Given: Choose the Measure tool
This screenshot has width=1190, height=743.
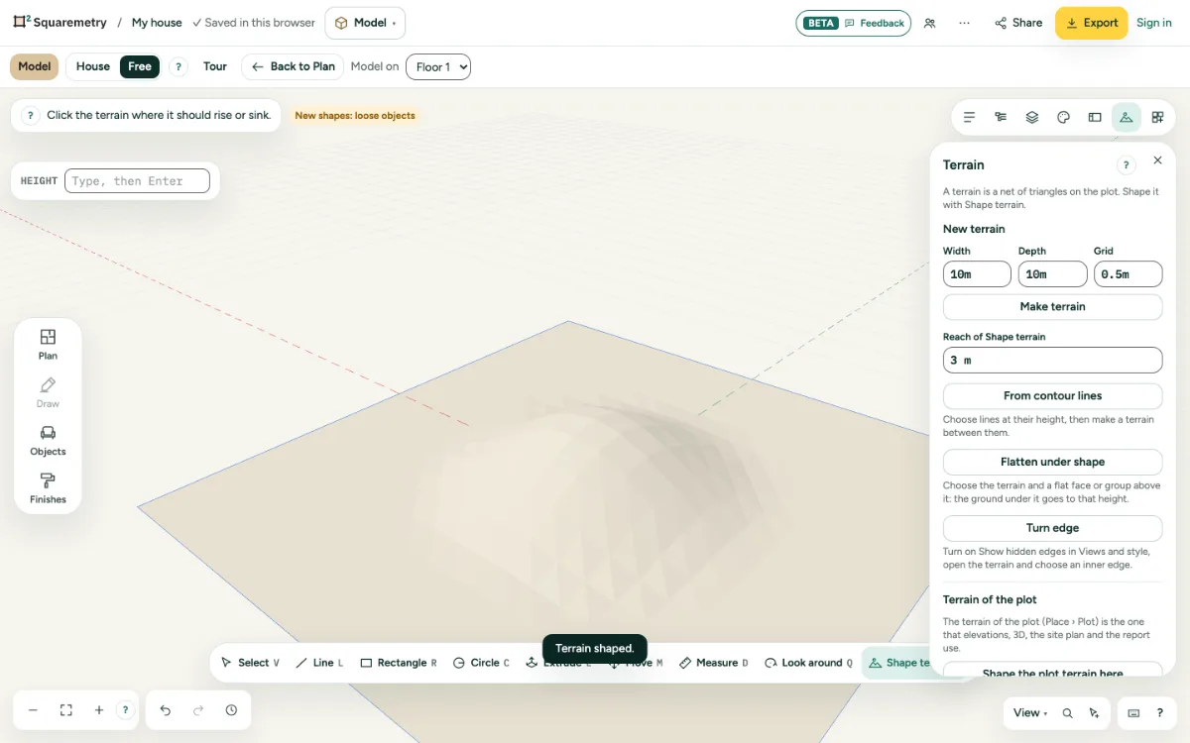Looking at the screenshot, I should 714,663.
